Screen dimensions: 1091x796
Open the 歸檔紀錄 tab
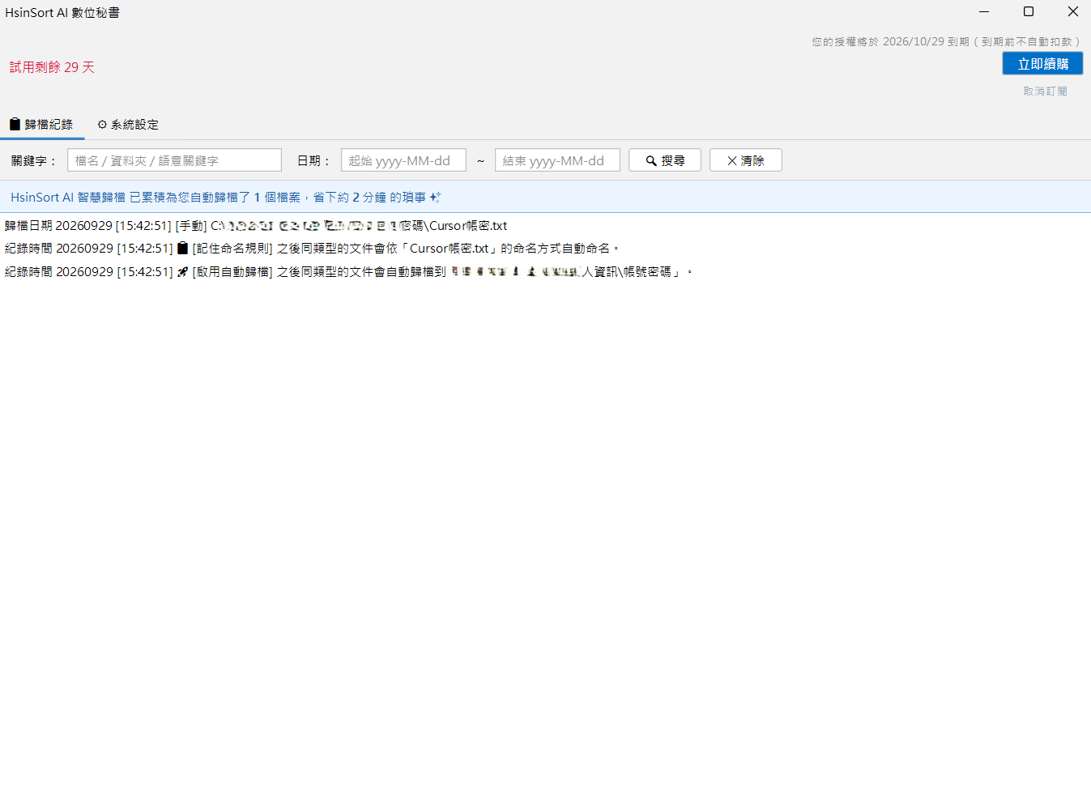(41, 125)
